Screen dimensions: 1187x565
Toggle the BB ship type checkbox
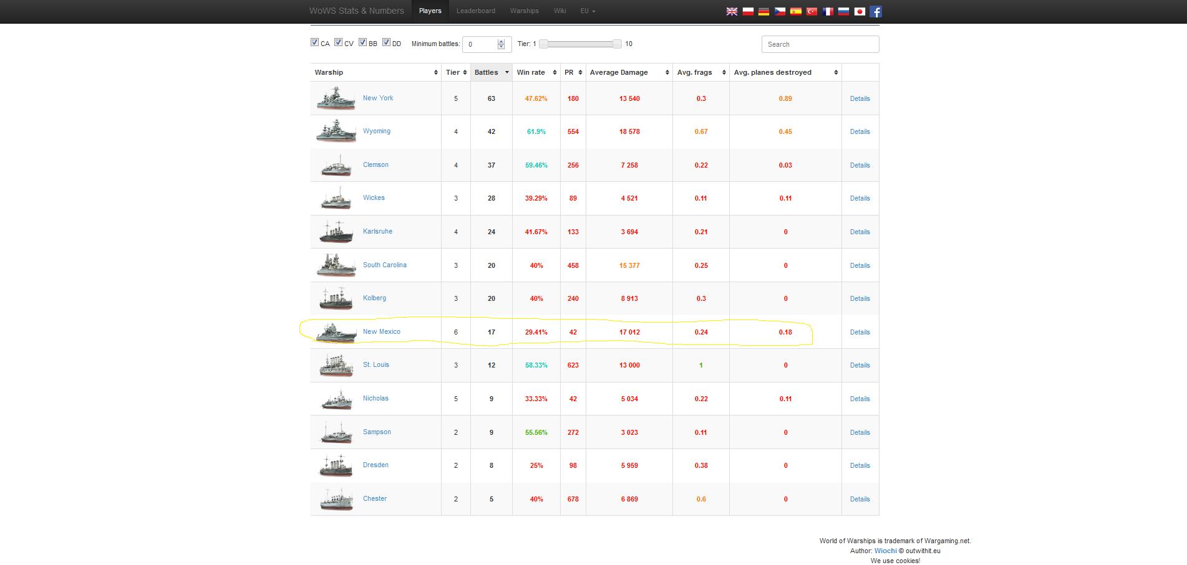tap(362, 42)
